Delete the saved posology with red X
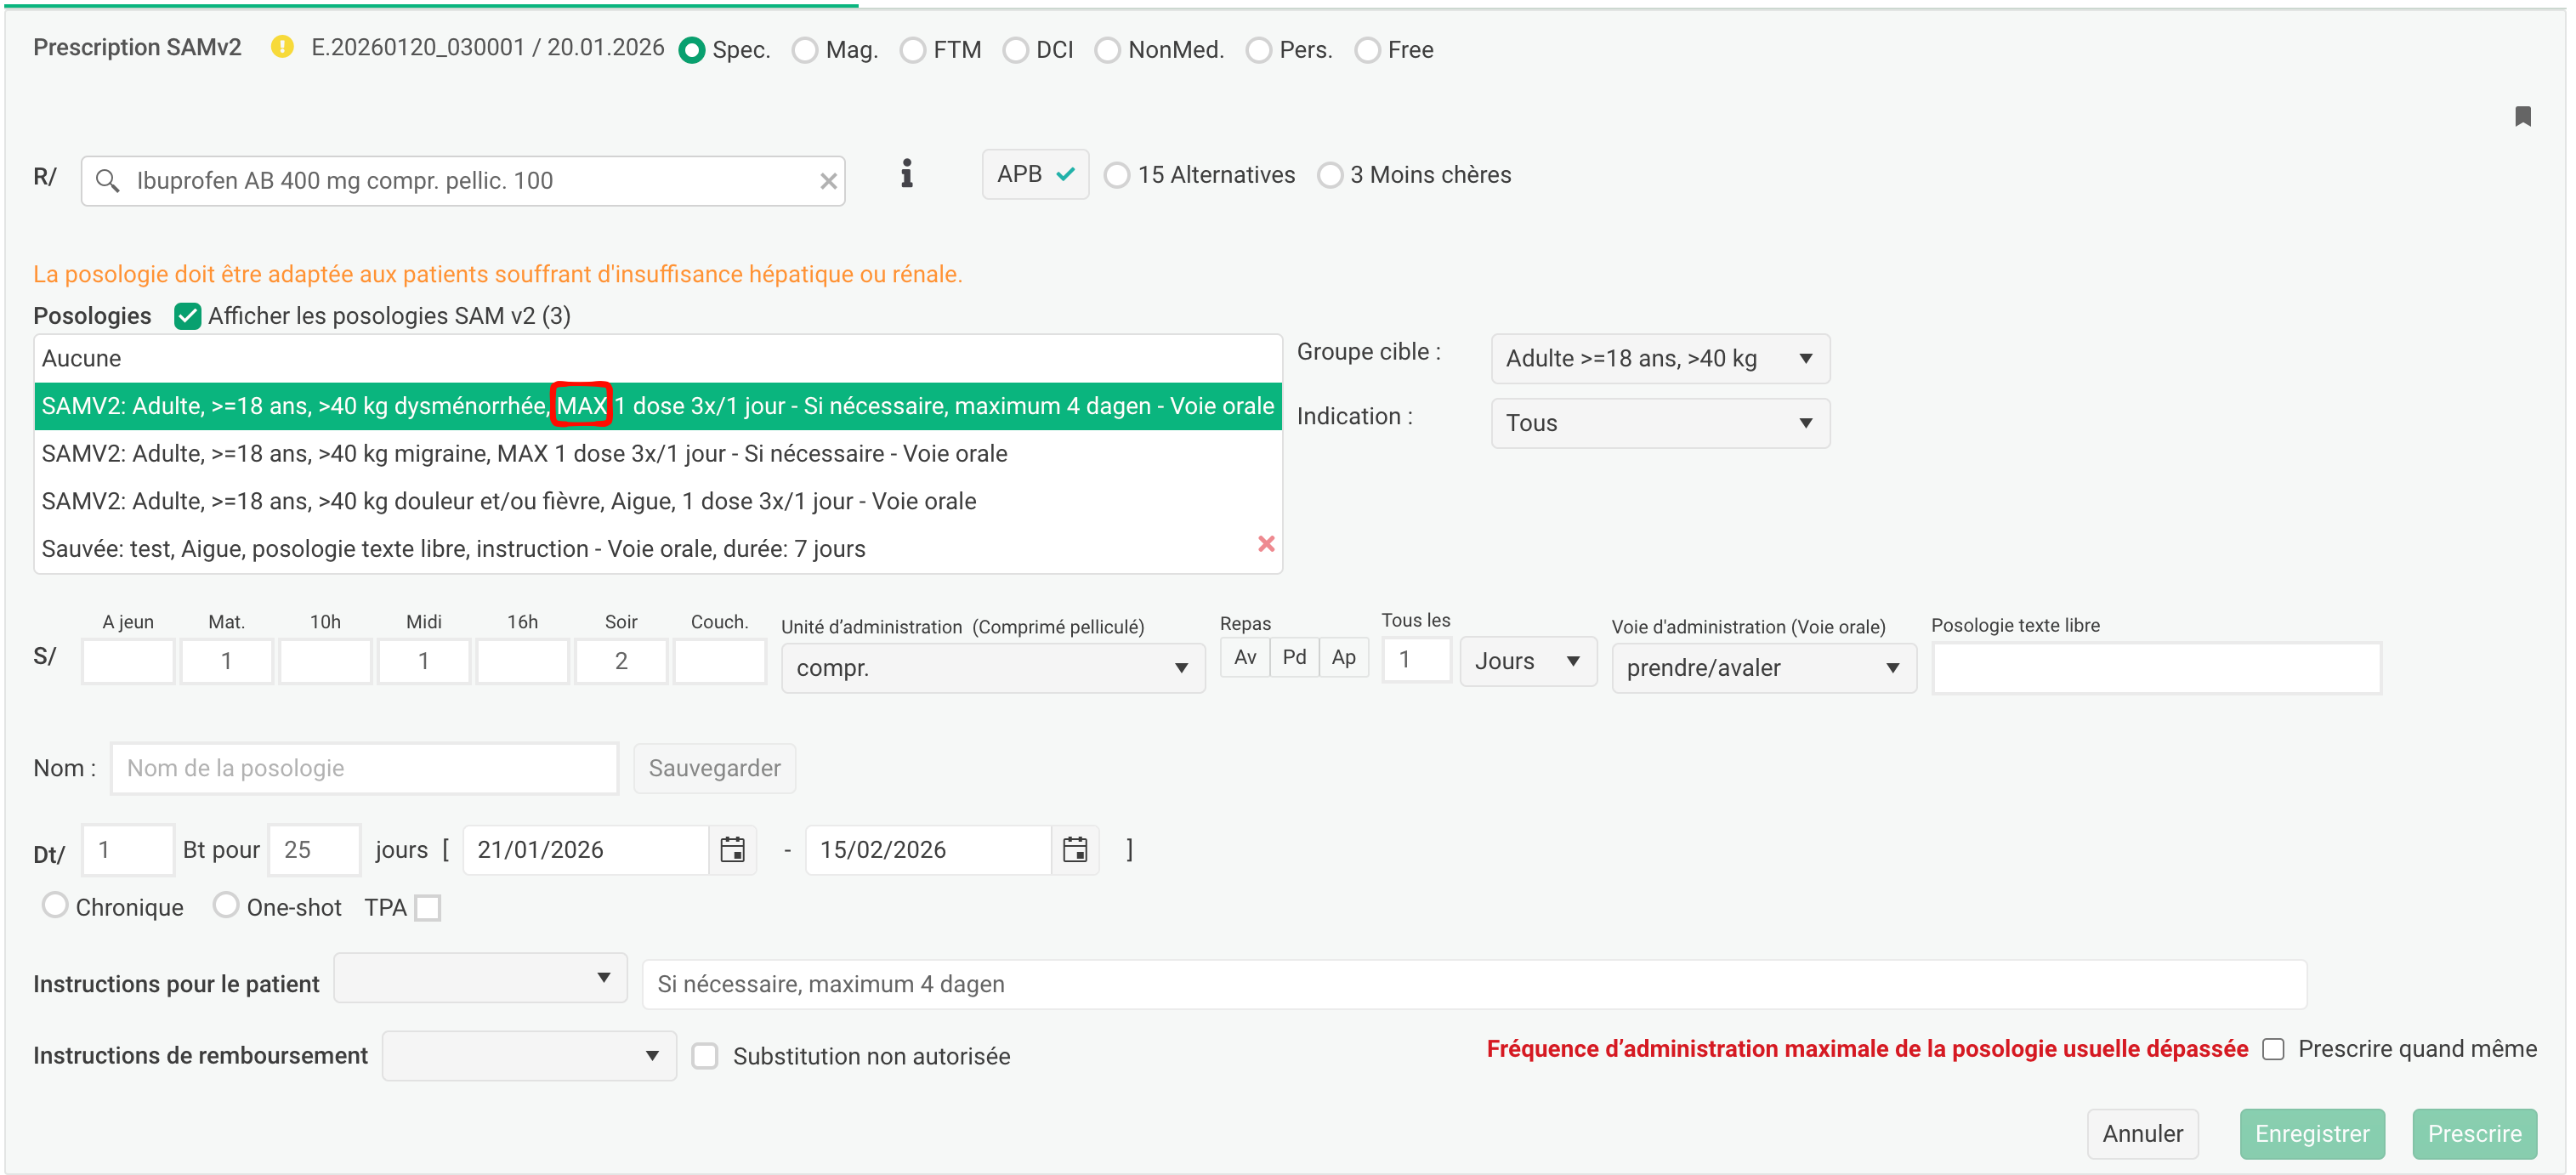Image resolution: width=2576 pixels, height=1175 pixels. (x=1265, y=544)
